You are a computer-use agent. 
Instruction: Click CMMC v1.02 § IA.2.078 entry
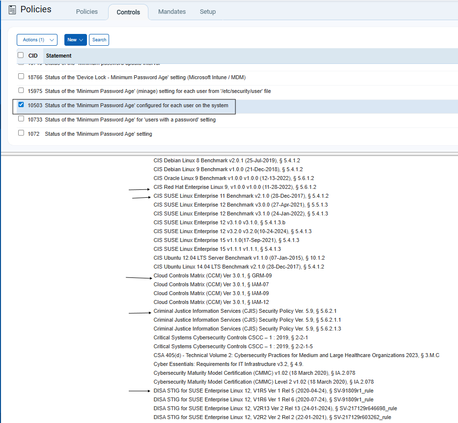tap(255, 373)
